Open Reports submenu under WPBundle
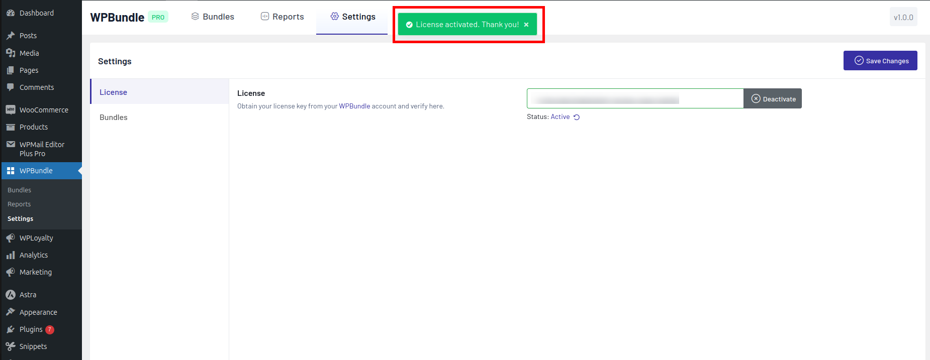Image resolution: width=930 pixels, height=360 pixels. (19, 204)
